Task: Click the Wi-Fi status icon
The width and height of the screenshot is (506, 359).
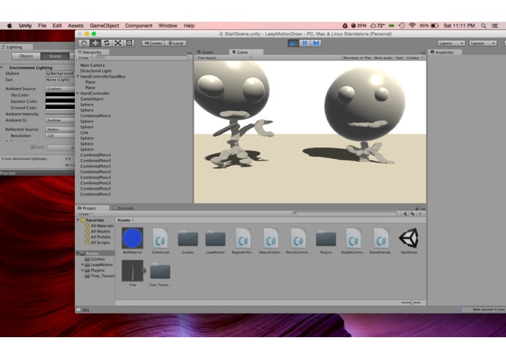Action: (x=412, y=25)
